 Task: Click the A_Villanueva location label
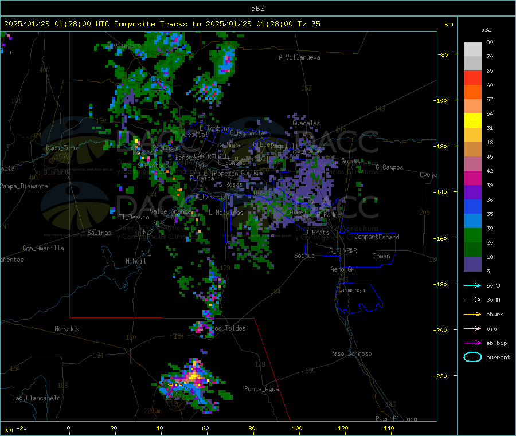[x=299, y=57]
